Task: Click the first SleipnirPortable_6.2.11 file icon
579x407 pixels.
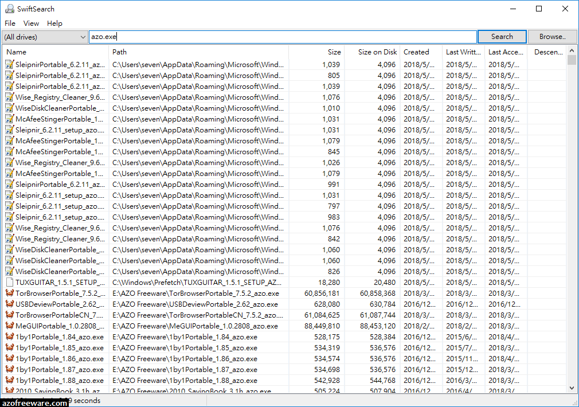Action: (x=10, y=64)
